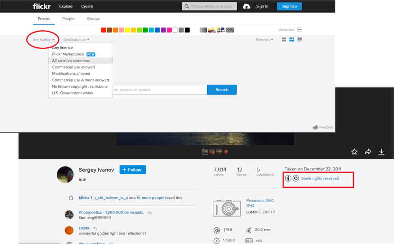This screenshot has width=394, height=244.
Task: Click the Feedback link
Action: point(323,127)
